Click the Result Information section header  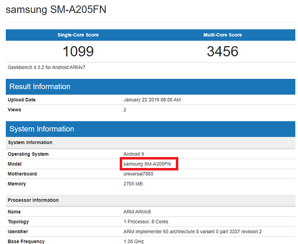coord(40,86)
